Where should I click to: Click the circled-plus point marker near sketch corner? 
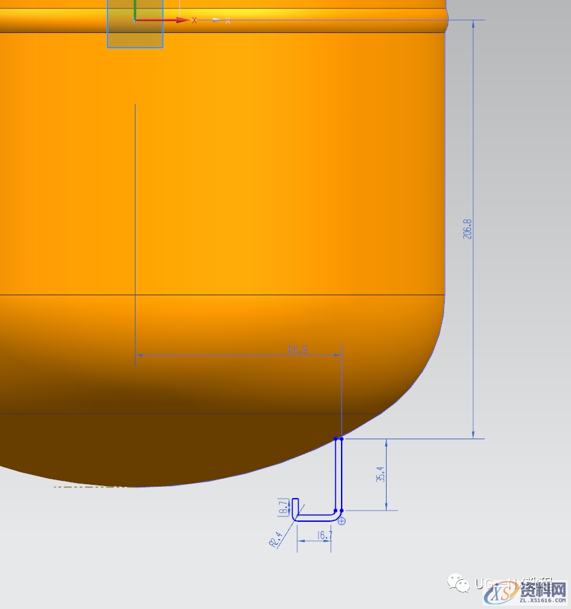click(x=342, y=521)
